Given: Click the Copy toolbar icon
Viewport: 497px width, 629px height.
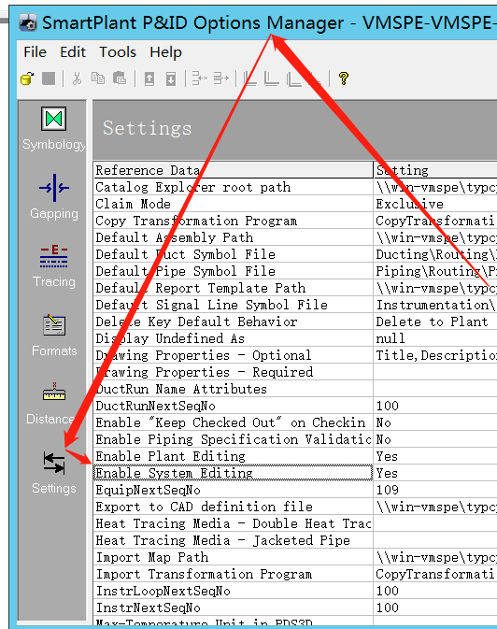Looking at the screenshot, I should [x=98, y=78].
